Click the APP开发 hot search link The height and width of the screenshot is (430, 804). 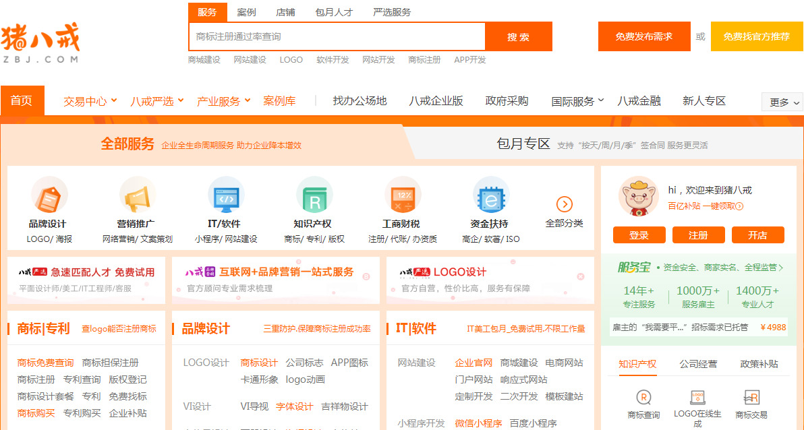[x=469, y=60]
